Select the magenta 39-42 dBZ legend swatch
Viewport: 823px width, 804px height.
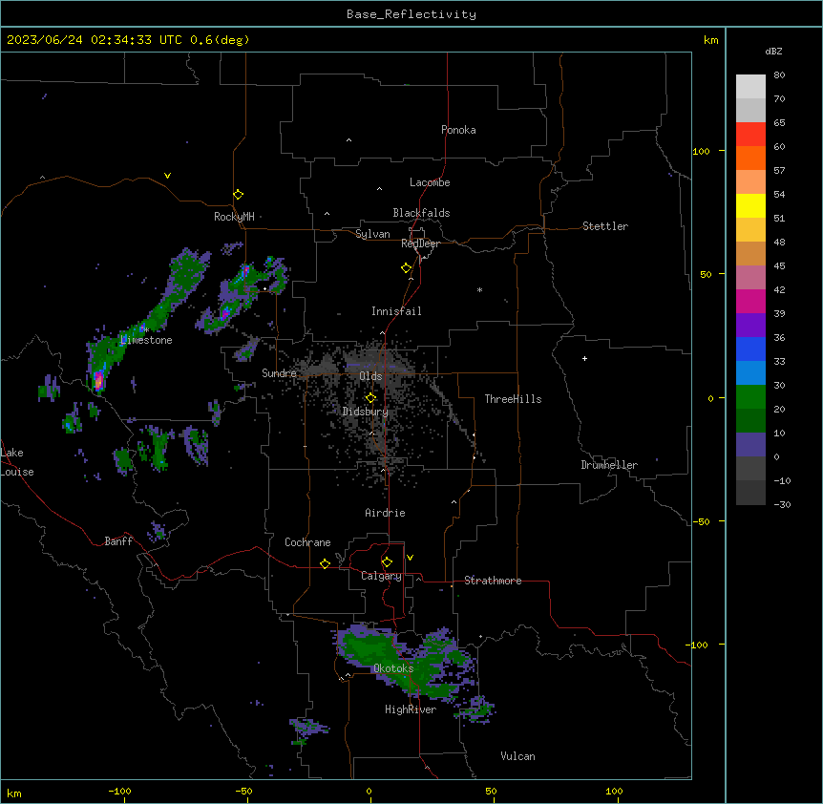pyautogui.click(x=750, y=301)
